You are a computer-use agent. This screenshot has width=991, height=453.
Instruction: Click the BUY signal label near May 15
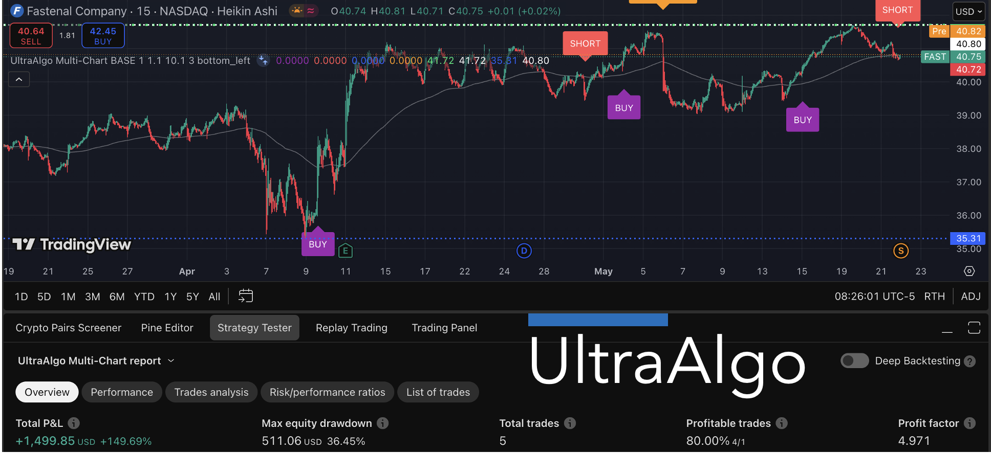803,119
